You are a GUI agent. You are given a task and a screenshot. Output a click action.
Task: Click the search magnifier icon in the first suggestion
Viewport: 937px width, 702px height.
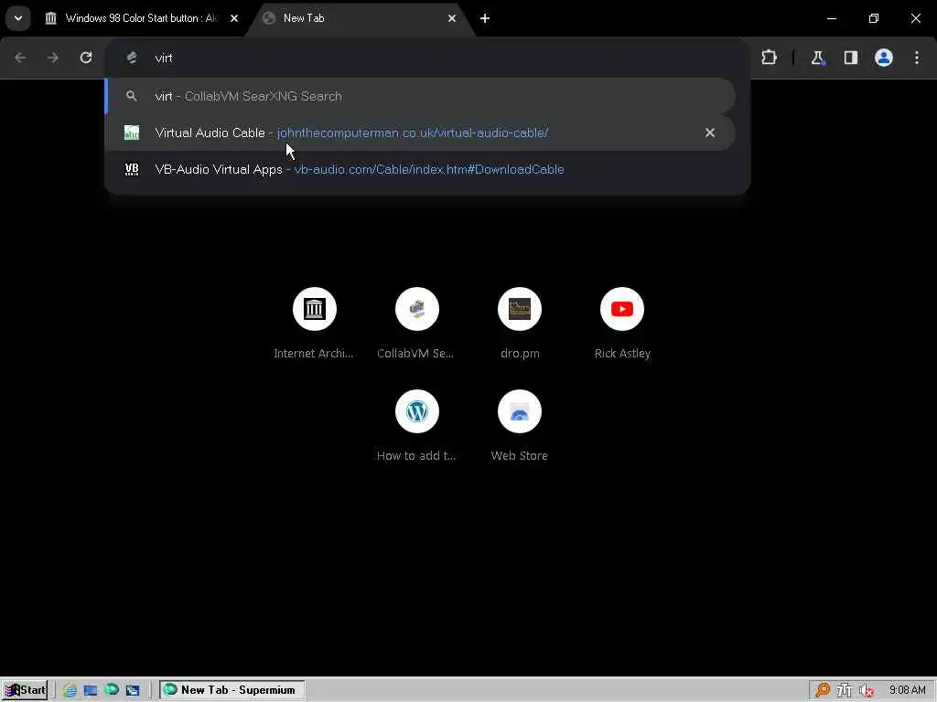click(x=132, y=96)
